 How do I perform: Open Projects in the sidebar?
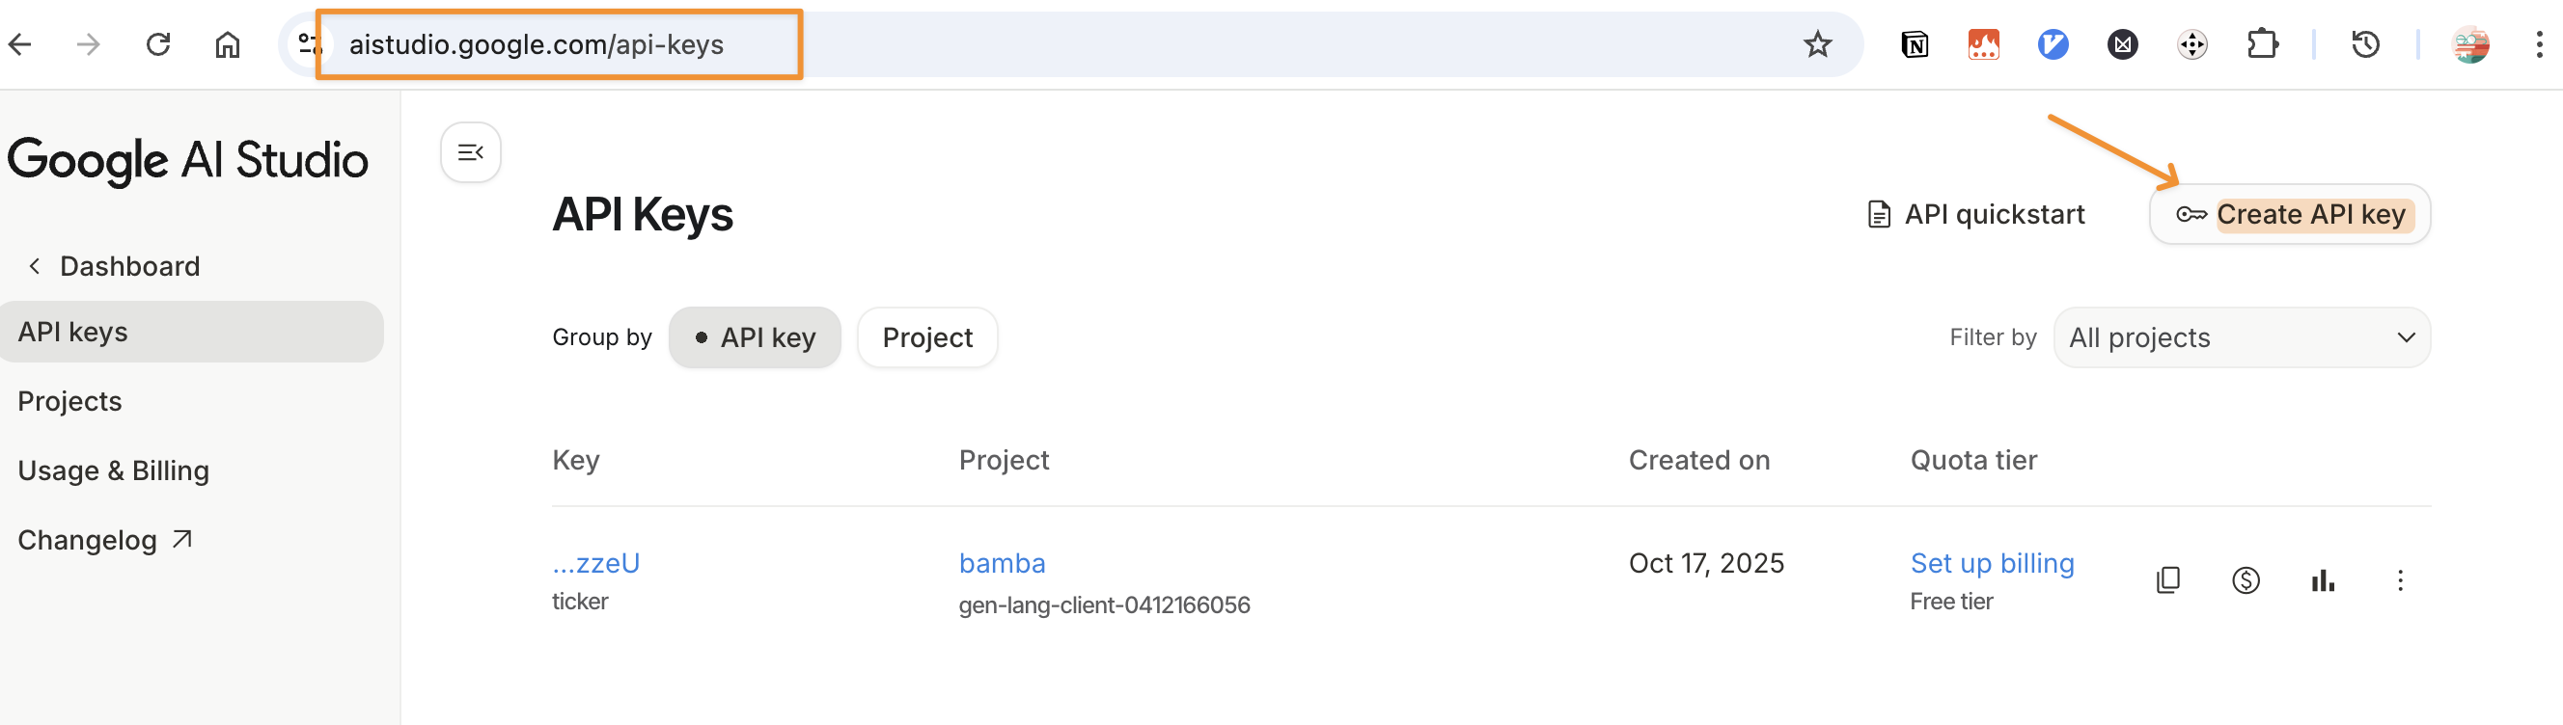point(69,402)
